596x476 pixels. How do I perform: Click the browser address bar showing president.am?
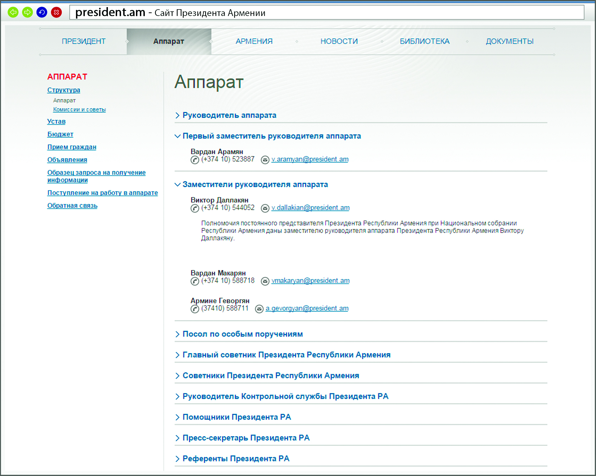point(327,12)
